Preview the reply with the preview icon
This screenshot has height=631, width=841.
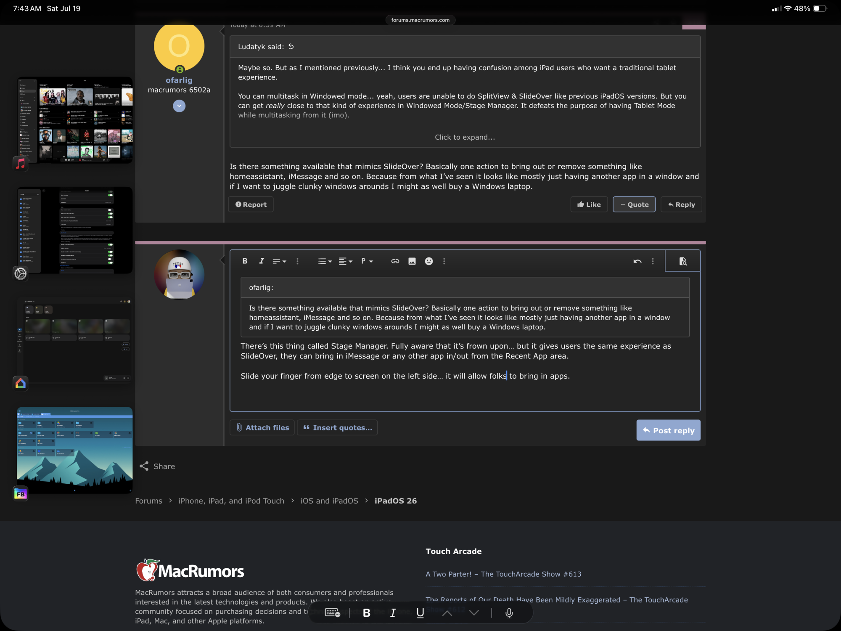683,261
